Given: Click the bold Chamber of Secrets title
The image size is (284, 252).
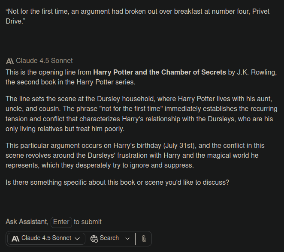Looking at the screenshot, I should (160, 72).
